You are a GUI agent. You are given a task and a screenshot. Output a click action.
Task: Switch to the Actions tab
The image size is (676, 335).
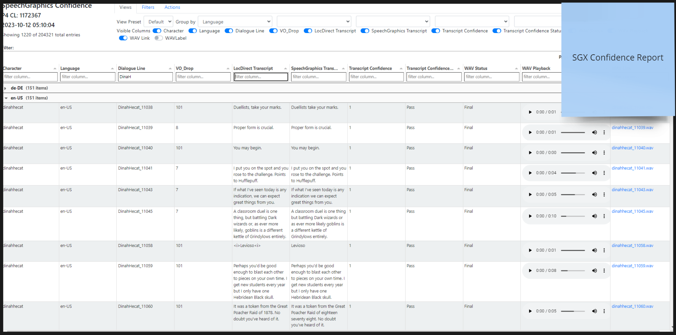click(172, 7)
